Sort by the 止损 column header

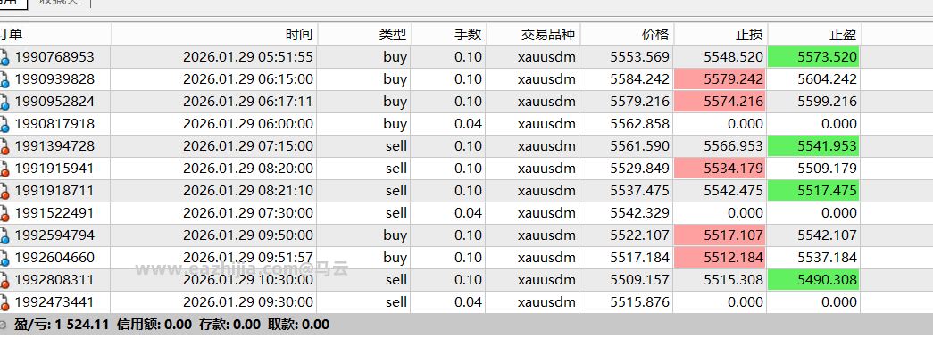tap(721, 35)
